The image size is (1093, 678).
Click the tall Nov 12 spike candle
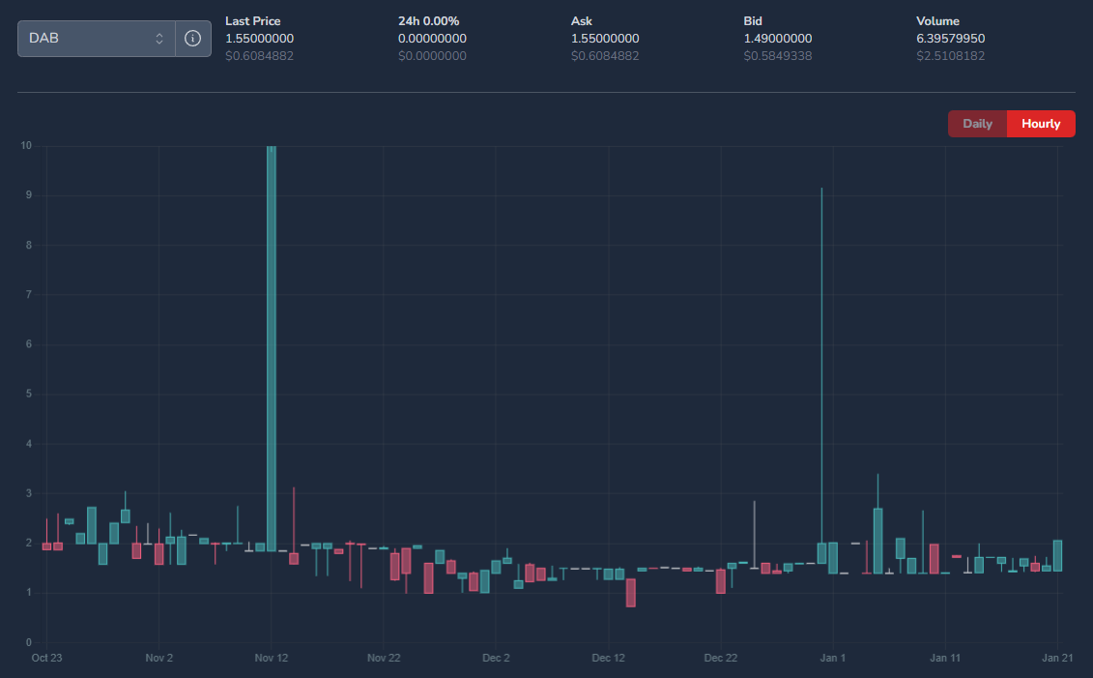[272, 349]
